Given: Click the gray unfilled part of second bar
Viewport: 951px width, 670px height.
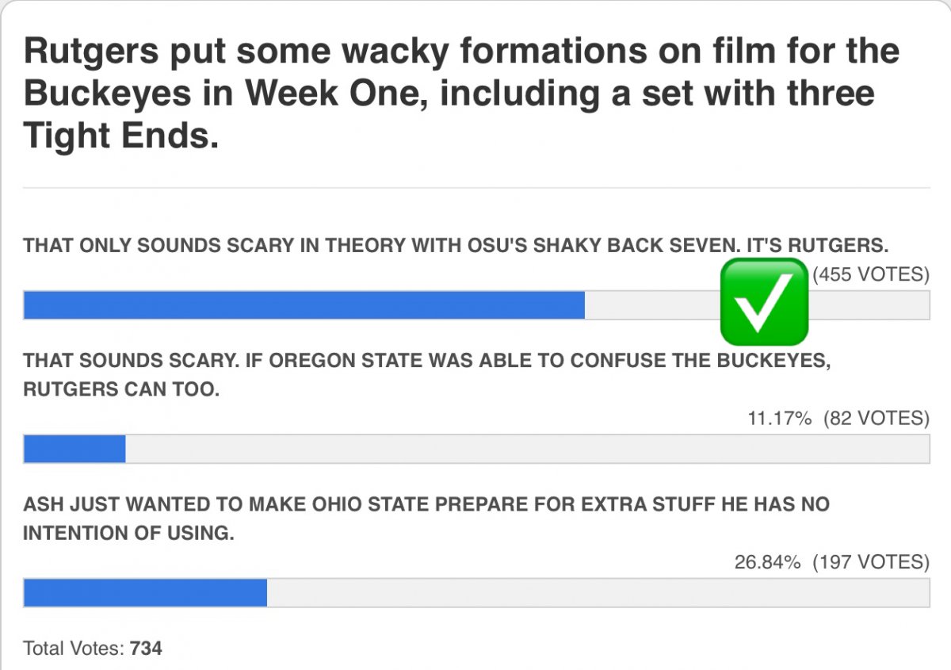Looking at the screenshot, I should point(527,449).
